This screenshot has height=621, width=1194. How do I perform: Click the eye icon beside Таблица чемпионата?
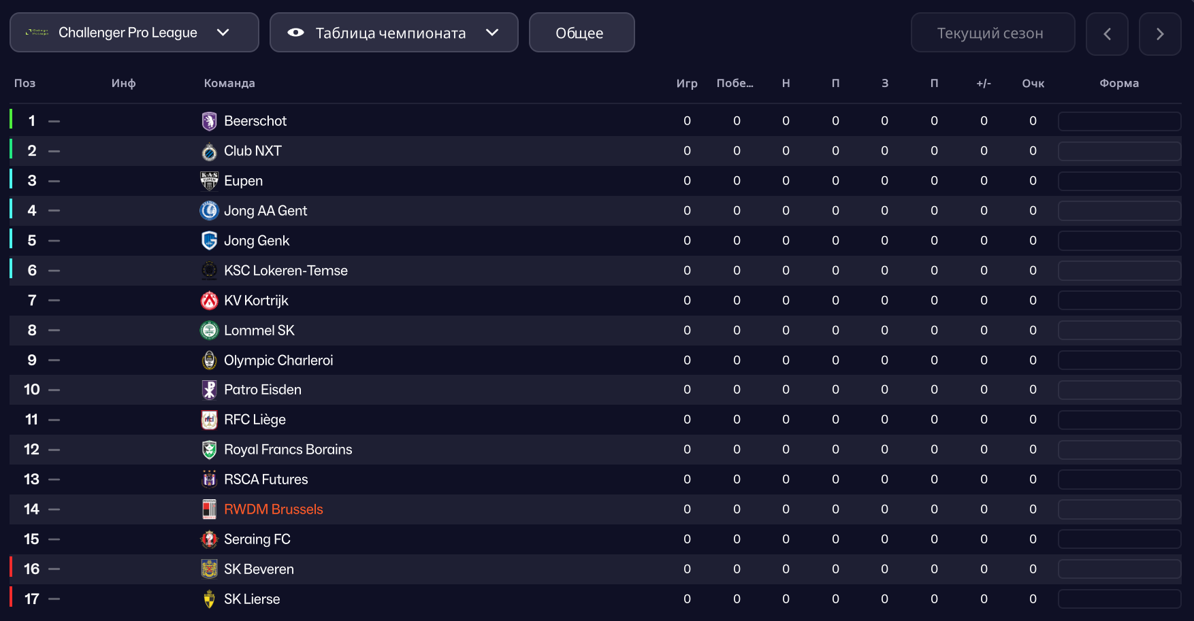295,33
